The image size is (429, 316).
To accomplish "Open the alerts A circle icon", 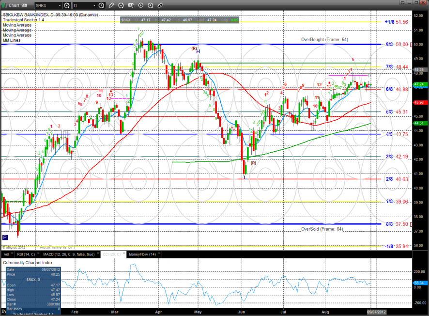I will point(151,5).
